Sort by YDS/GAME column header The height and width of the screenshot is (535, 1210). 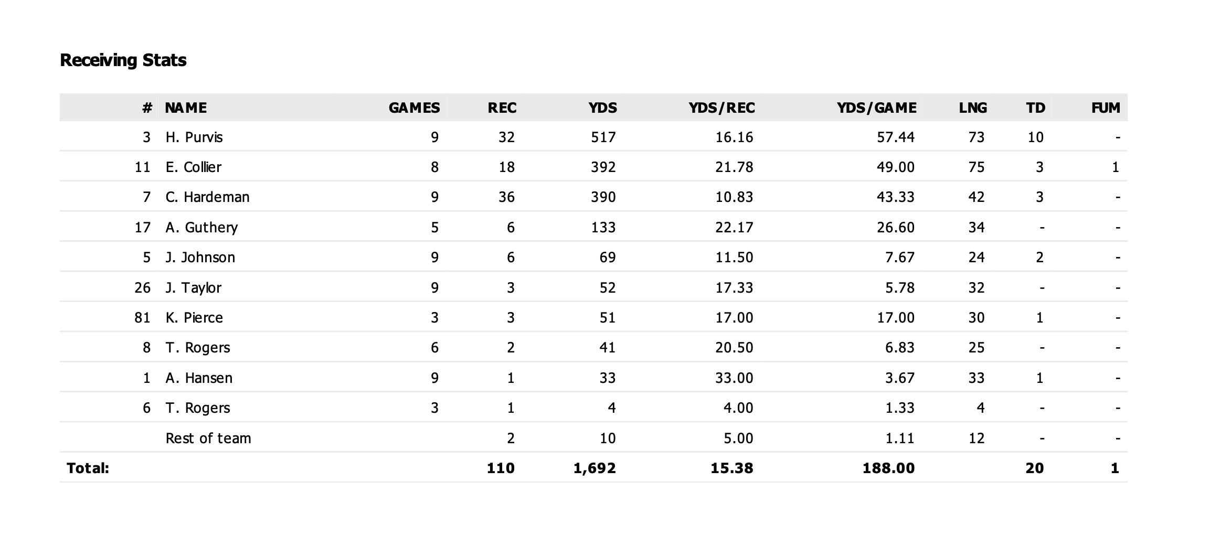(x=877, y=108)
